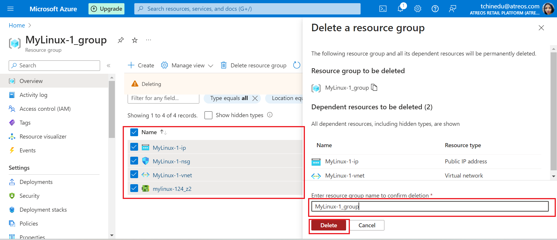The height and width of the screenshot is (240, 557).
Task: Uncheck the MyLinux-1-nsg checkbox
Action: tap(134, 161)
